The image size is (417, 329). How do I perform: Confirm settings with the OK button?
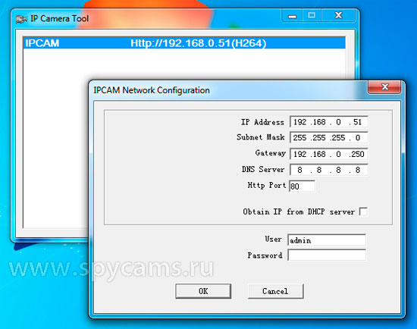pos(203,291)
